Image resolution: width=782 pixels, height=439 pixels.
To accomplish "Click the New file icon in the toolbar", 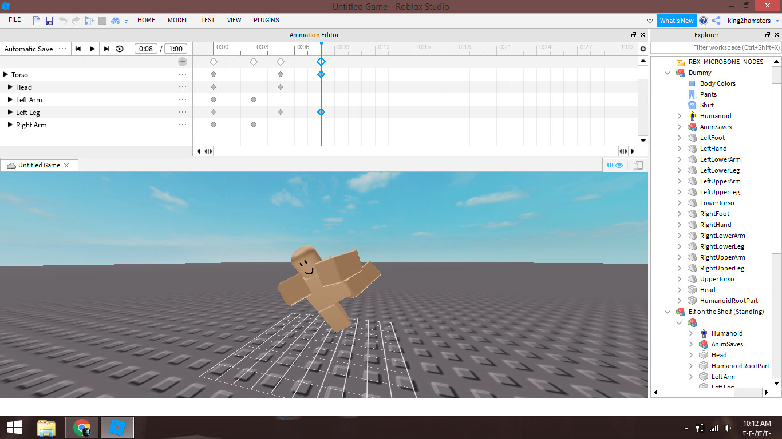I will 37,21.
